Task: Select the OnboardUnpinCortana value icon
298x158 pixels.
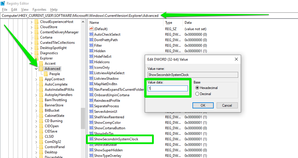Action: pyautogui.click(x=91, y=95)
